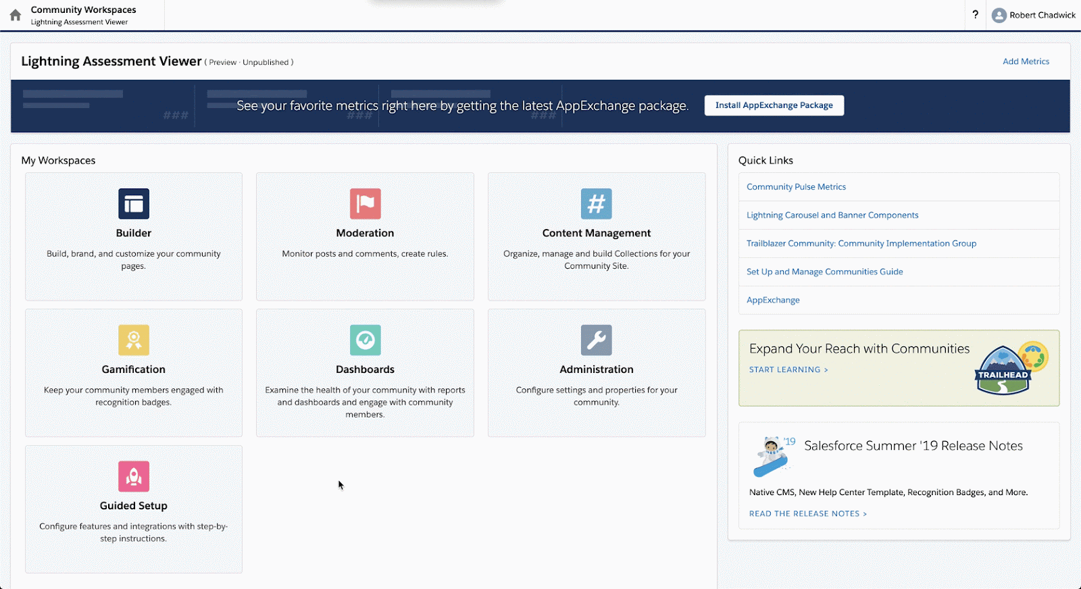Open Trailblazer Community Implementation Group link
This screenshot has width=1081, height=589.
861,244
